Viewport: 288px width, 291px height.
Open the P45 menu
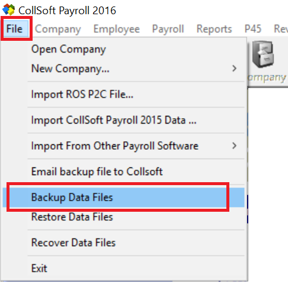[253, 29]
